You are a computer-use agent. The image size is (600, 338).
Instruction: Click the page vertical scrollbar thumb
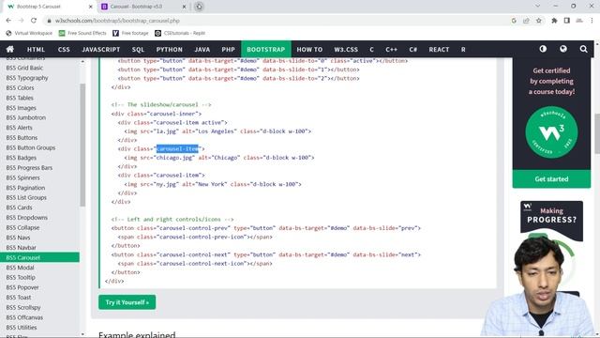pyautogui.click(x=597, y=133)
